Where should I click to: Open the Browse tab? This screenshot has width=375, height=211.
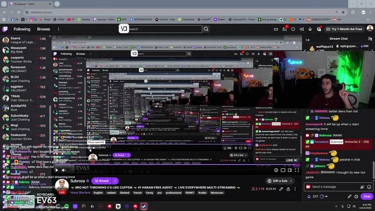[44, 29]
